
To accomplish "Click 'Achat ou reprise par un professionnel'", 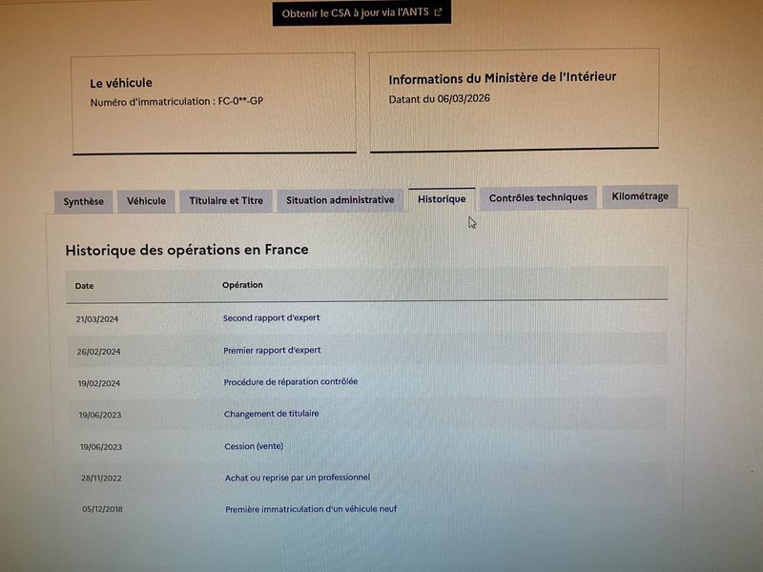I will pyautogui.click(x=298, y=478).
